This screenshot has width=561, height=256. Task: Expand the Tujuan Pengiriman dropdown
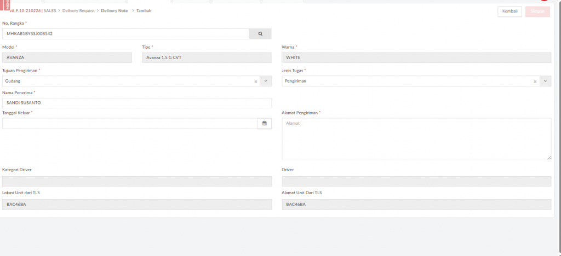pyautogui.click(x=266, y=82)
